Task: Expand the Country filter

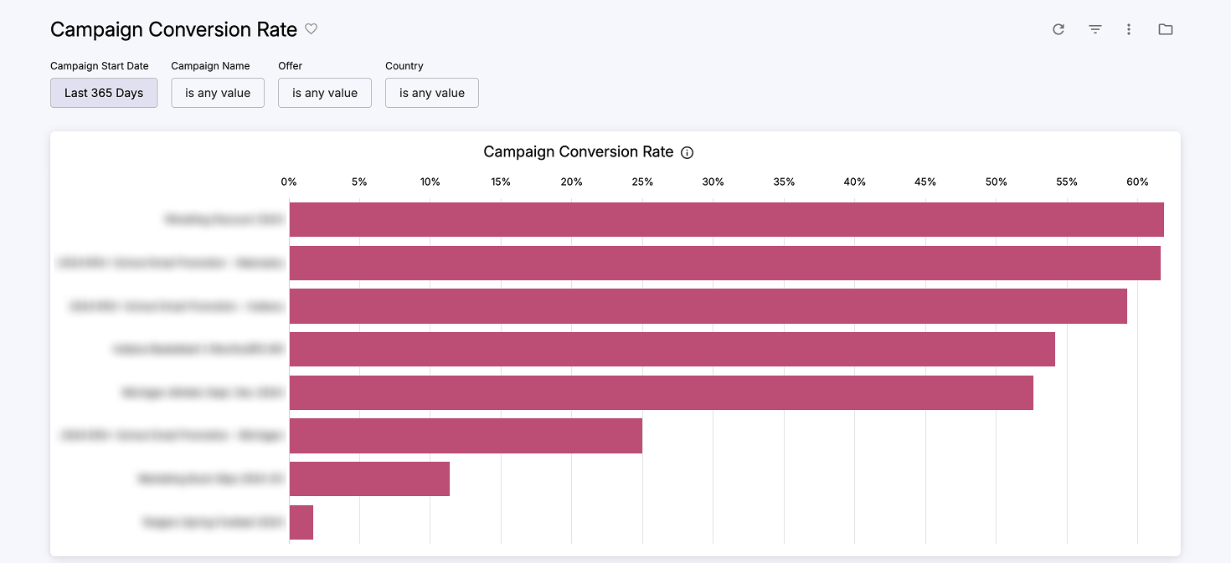Action: coord(432,93)
